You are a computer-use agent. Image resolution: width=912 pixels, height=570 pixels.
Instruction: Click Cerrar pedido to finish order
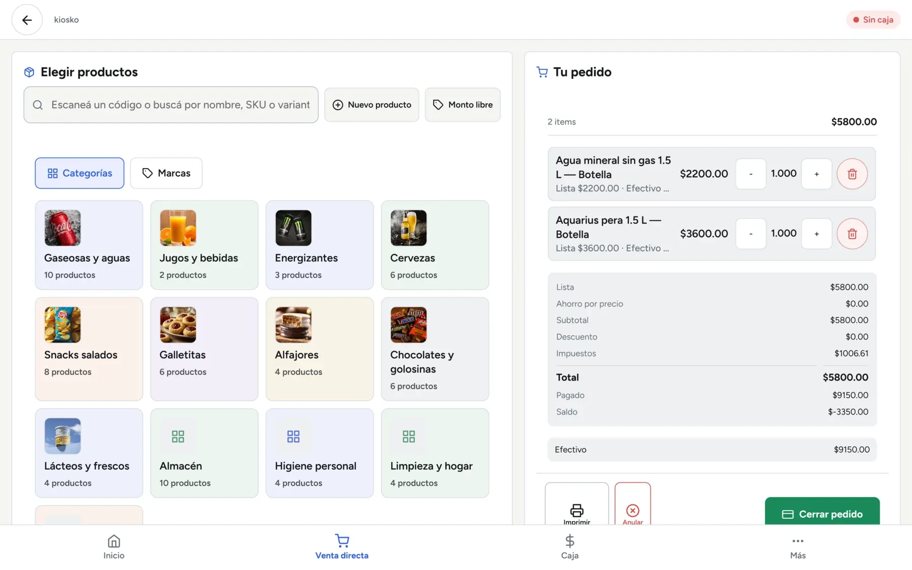point(822,511)
